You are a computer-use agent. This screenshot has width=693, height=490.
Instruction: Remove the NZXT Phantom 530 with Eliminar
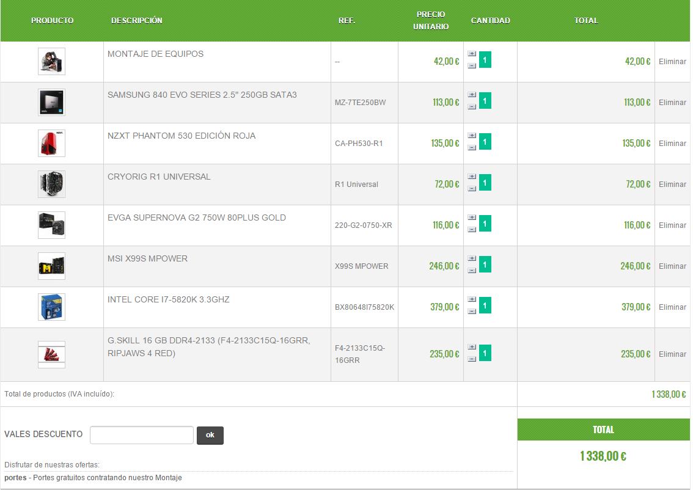click(x=672, y=143)
